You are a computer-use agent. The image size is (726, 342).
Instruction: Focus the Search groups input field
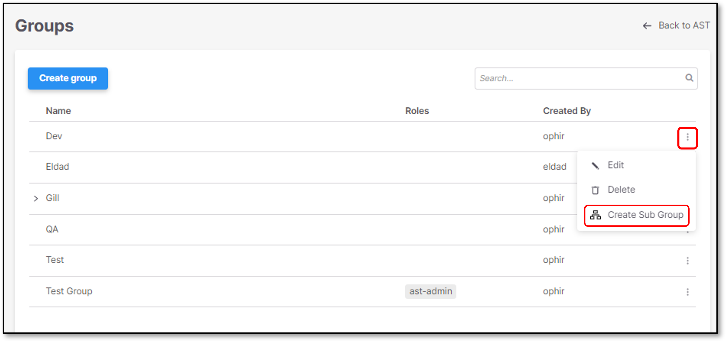click(586, 78)
